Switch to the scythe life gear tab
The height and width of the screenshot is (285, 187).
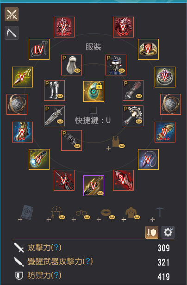12,33
